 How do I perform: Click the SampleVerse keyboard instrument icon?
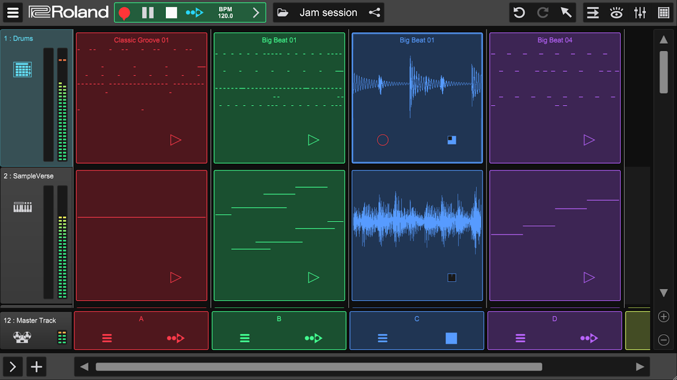22,207
